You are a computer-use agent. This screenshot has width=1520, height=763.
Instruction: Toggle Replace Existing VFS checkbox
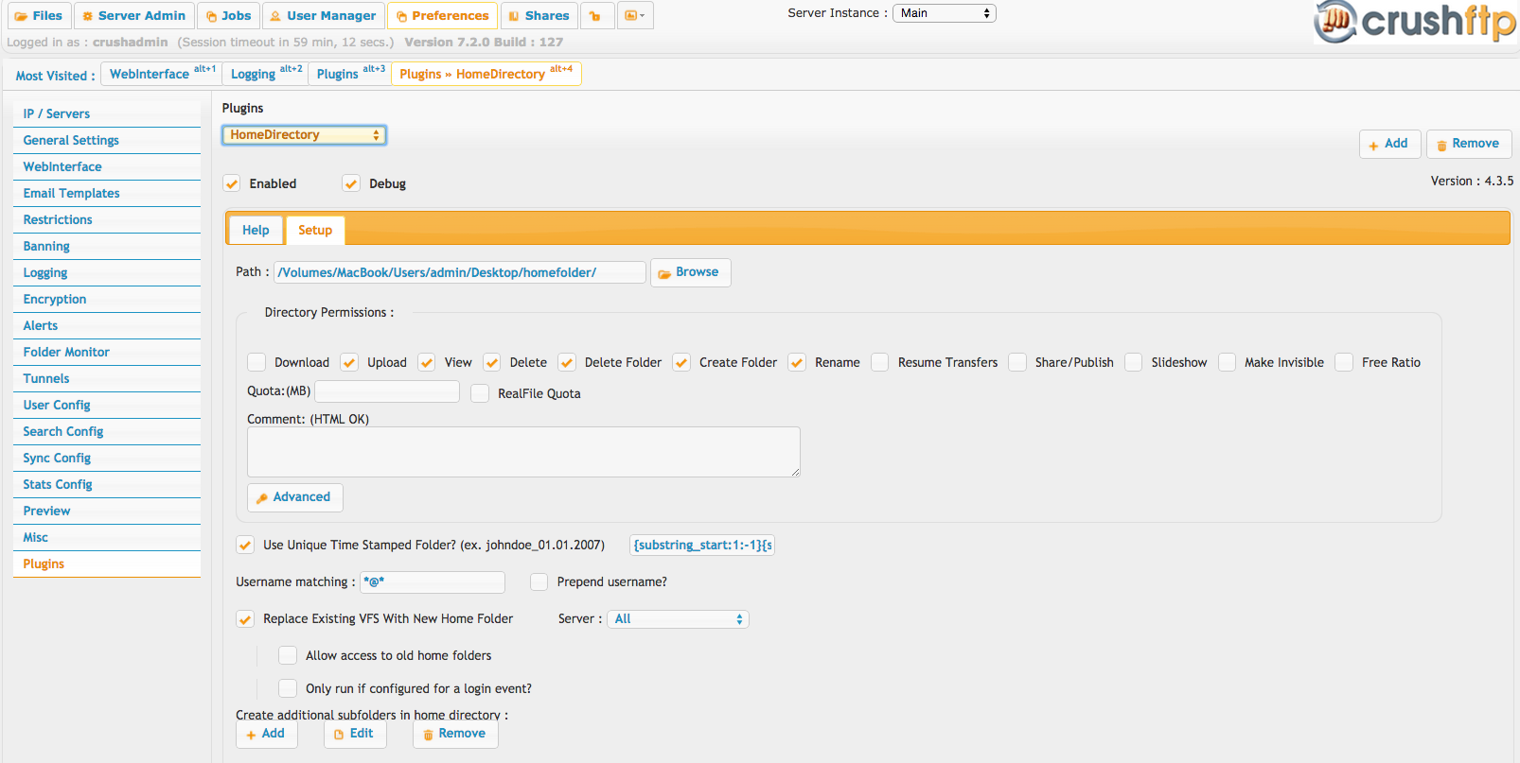[245, 619]
